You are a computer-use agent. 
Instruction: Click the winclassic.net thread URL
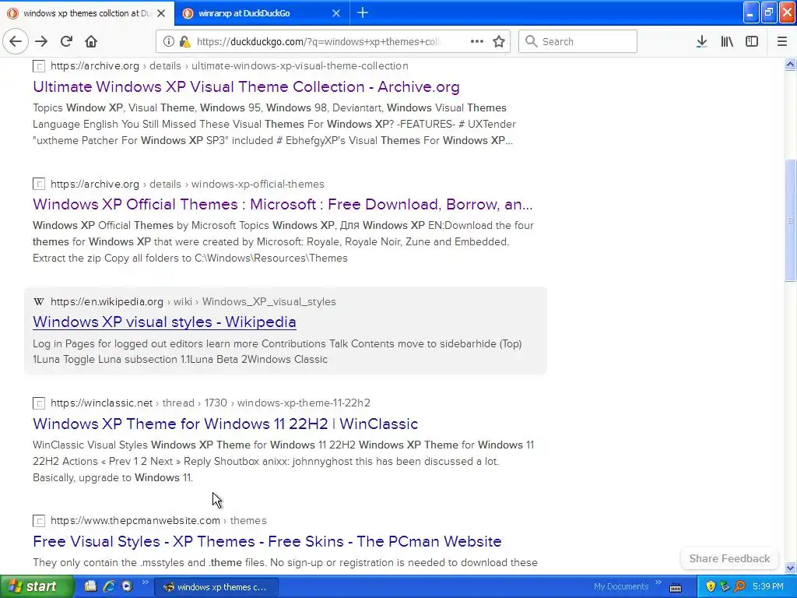(210, 403)
